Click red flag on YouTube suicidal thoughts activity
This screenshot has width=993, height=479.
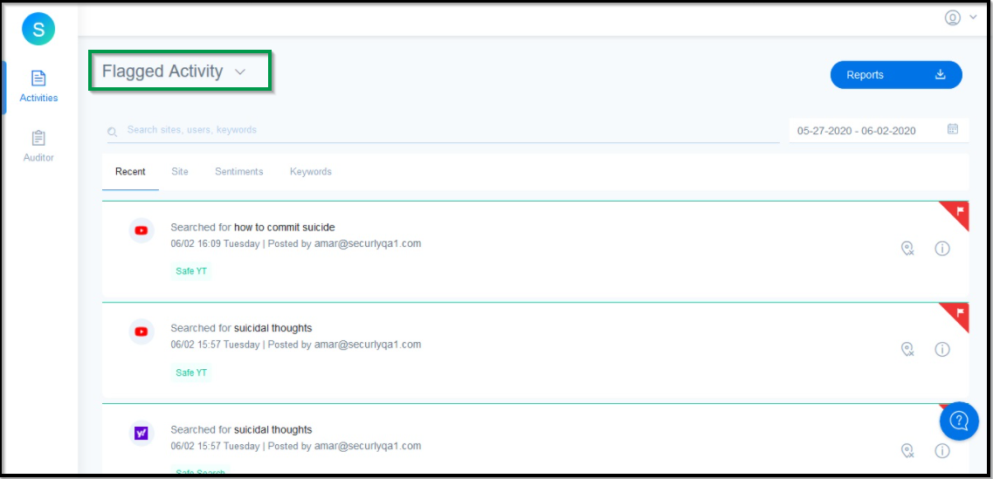[958, 314]
